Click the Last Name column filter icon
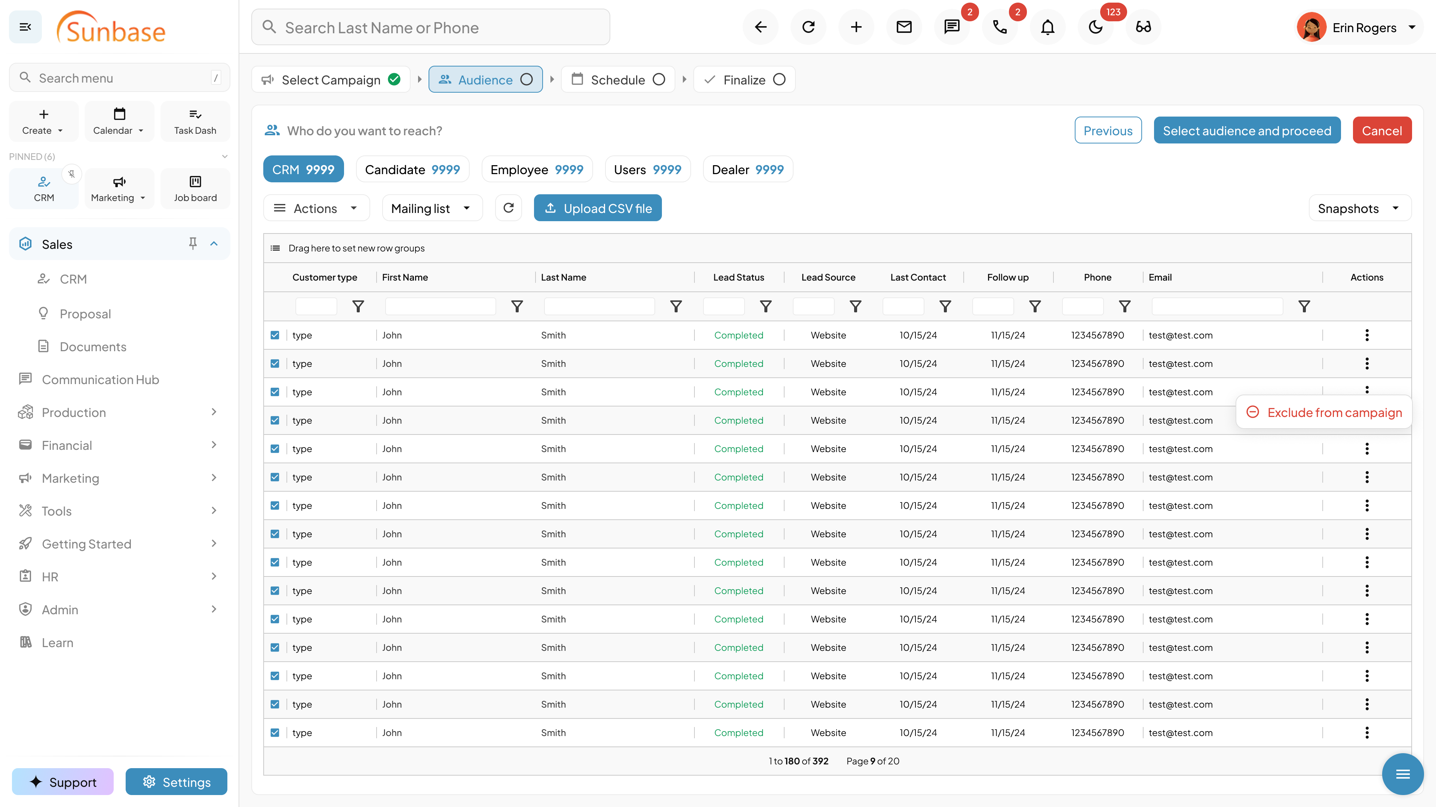 [676, 306]
